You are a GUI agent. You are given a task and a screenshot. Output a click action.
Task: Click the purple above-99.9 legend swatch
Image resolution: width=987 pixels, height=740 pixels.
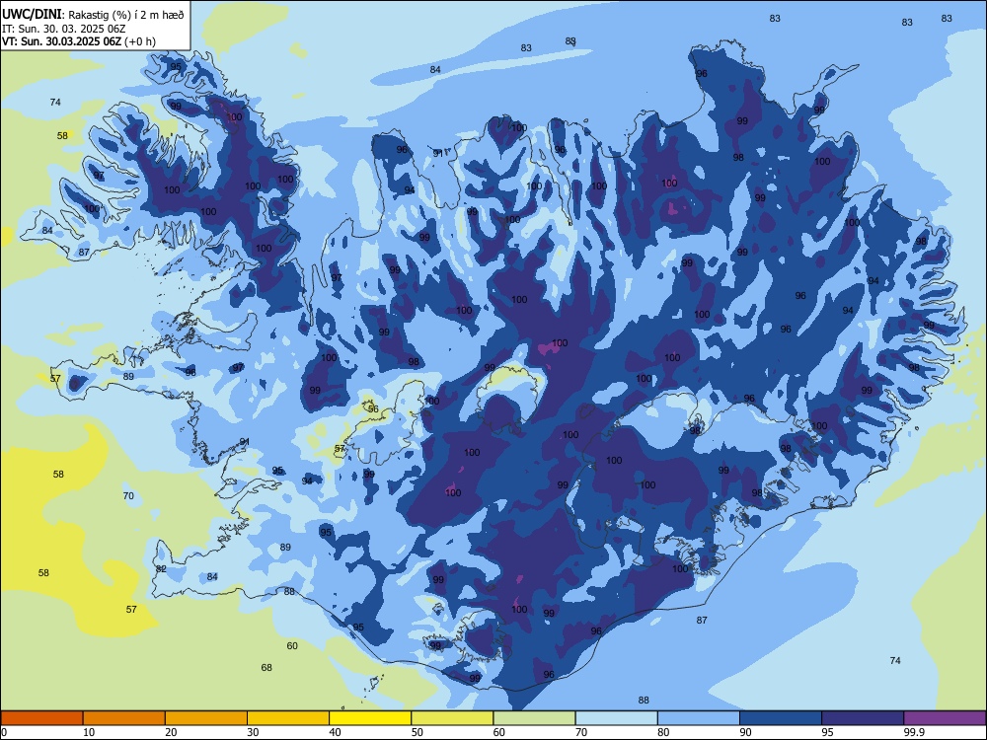pyautogui.click(x=945, y=718)
